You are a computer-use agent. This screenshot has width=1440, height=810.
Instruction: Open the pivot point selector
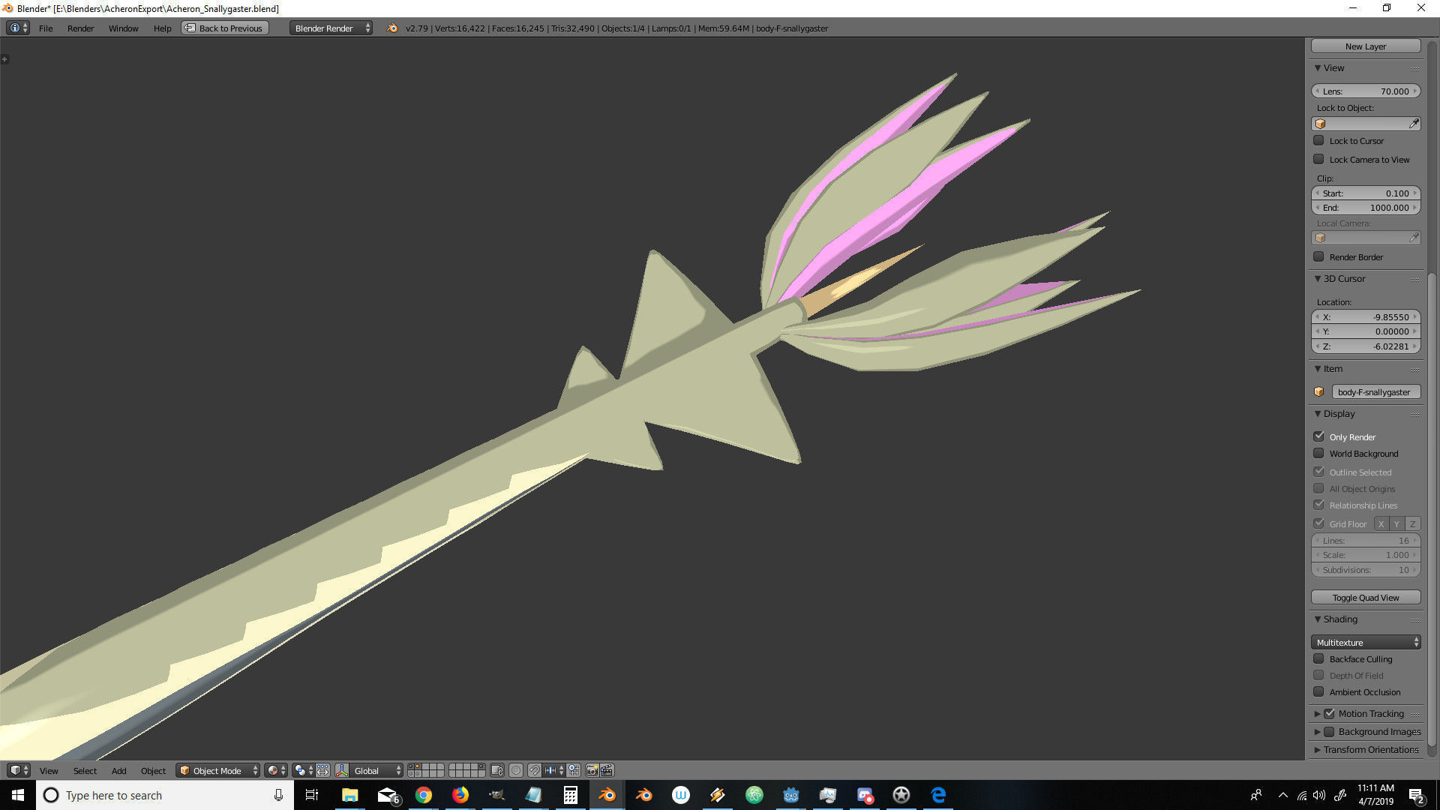(x=303, y=770)
